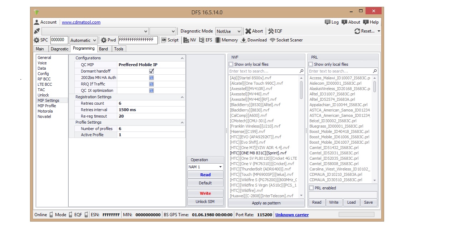Check the PRL enabled box
This screenshot has width=461, height=228.
click(x=311, y=188)
